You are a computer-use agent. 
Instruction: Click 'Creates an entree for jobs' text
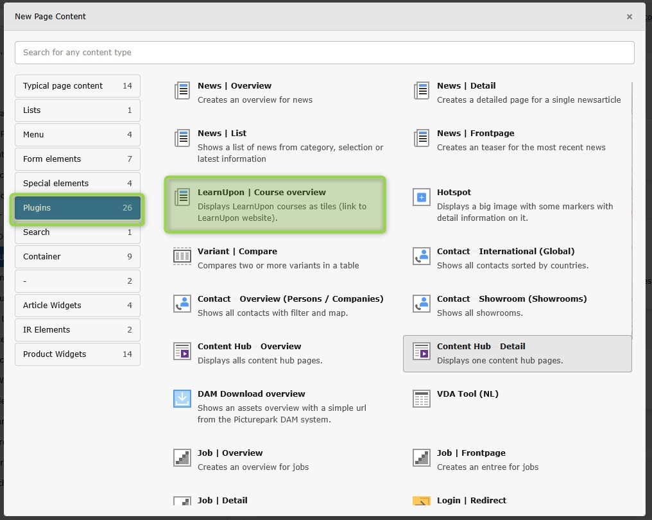pos(488,467)
